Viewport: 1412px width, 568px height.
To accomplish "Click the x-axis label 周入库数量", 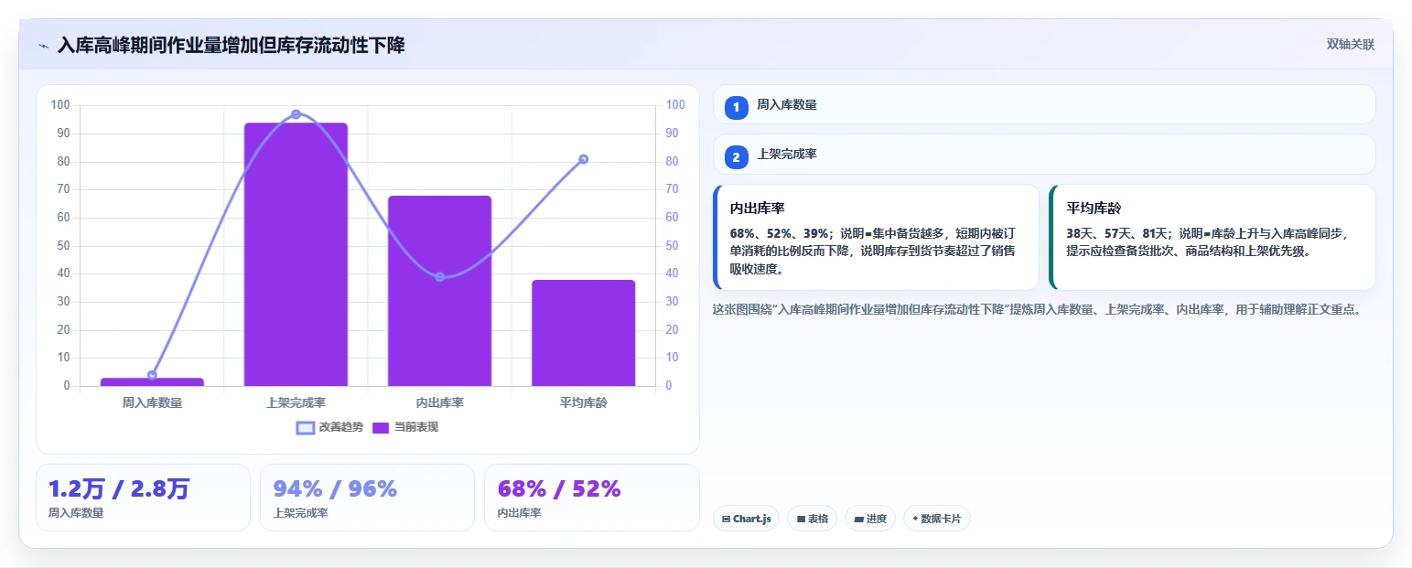I will 152,402.
